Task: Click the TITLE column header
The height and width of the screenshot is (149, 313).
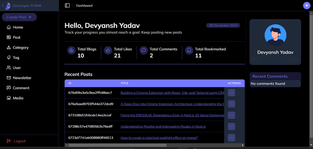Action: click(x=124, y=83)
